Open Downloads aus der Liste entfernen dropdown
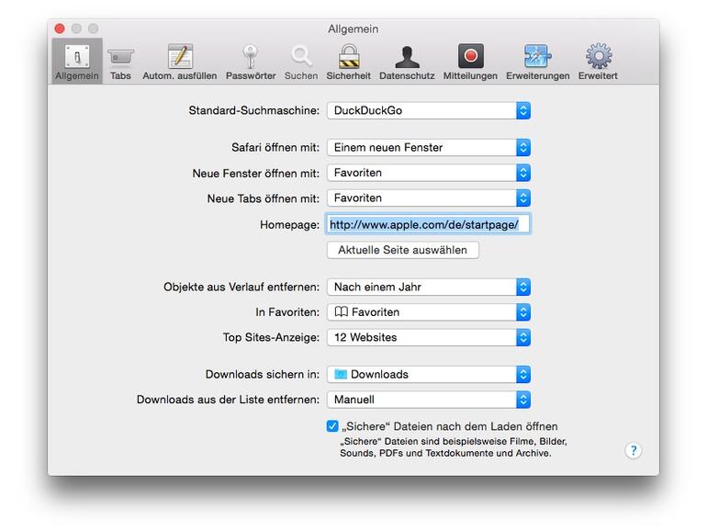Screen dimensions: 707x531 pyautogui.click(x=429, y=400)
